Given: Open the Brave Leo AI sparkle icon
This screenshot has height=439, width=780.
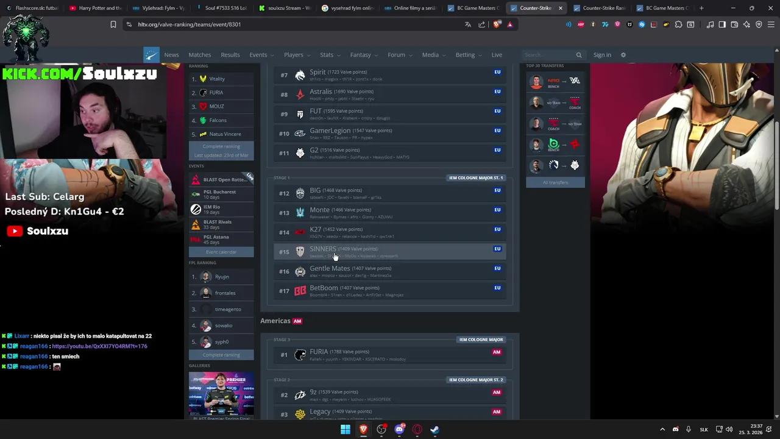Looking at the screenshot, I should (x=746, y=24).
